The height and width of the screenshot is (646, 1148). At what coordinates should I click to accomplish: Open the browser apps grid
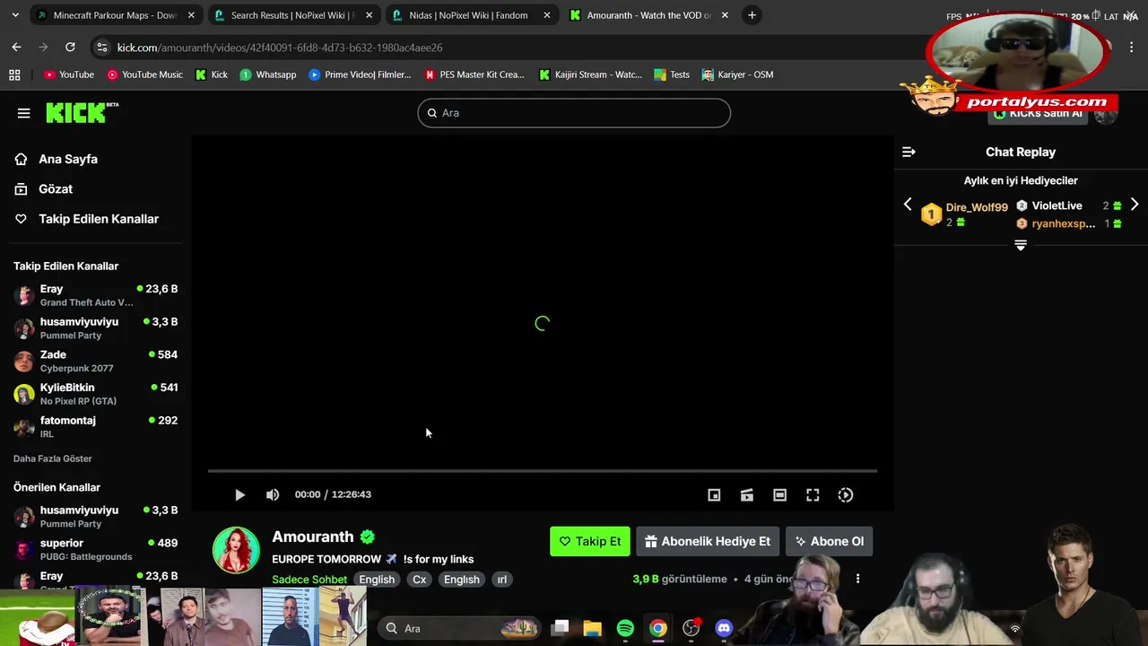click(x=14, y=74)
